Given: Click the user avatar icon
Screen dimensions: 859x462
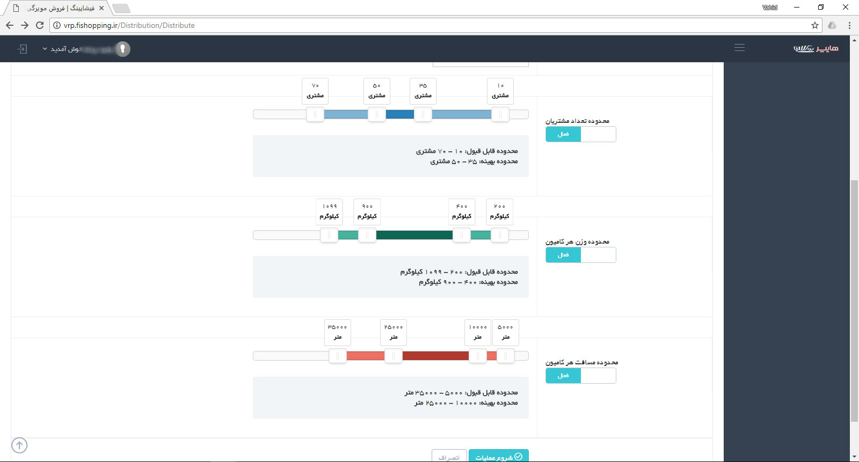Looking at the screenshot, I should click(x=123, y=49).
